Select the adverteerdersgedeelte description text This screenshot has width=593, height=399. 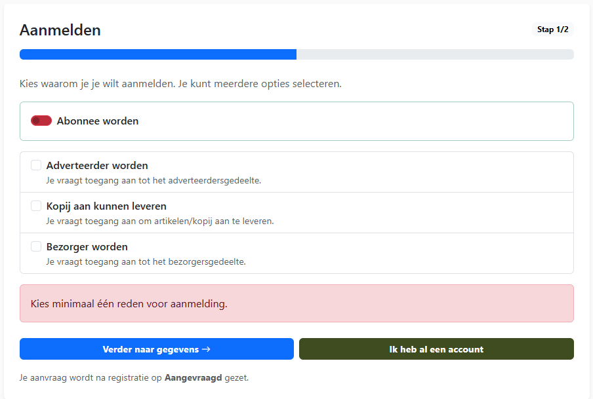(x=152, y=180)
